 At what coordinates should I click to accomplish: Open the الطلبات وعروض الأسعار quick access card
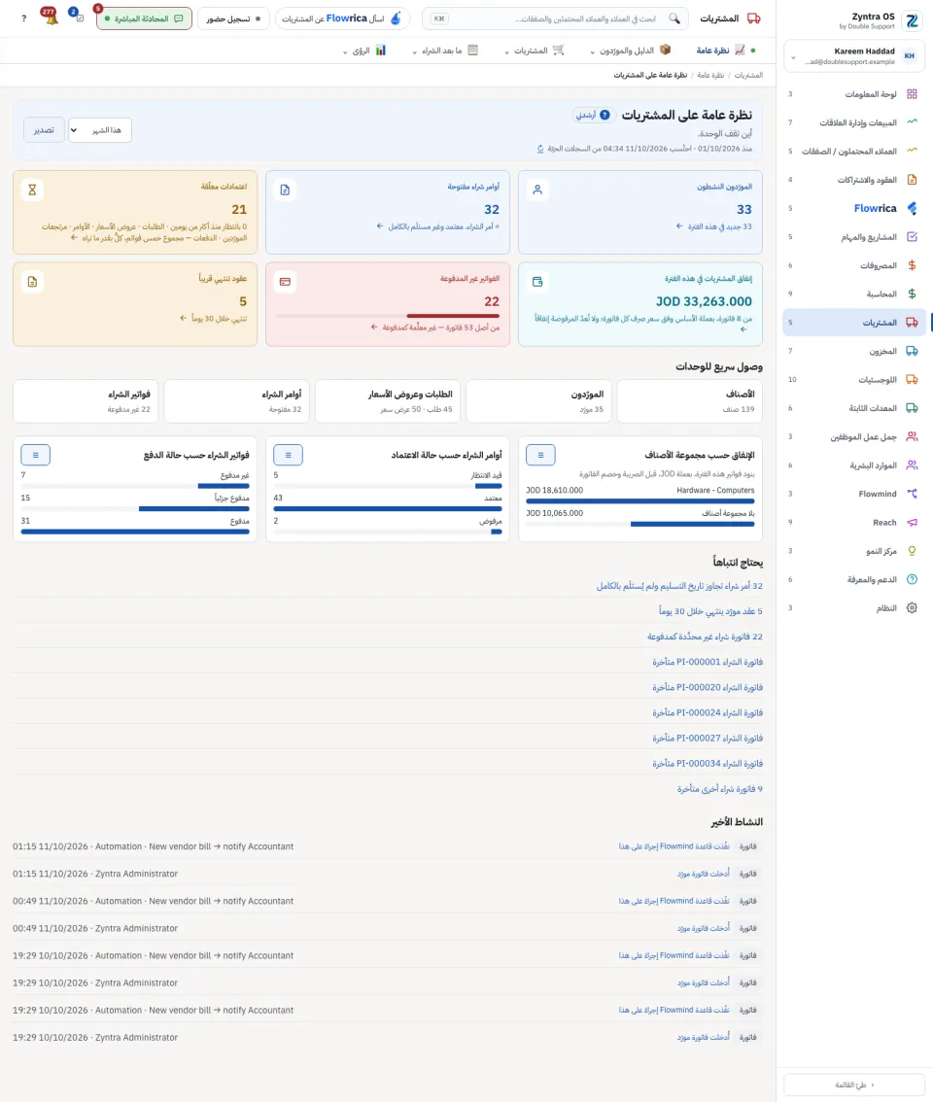click(x=388, y=401)
